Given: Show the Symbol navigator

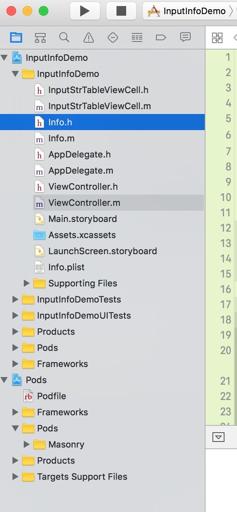Looking at the screenshot, I should point(40,37).
